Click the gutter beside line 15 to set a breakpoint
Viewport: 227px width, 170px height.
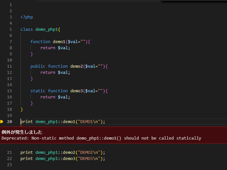coord(2,91)
